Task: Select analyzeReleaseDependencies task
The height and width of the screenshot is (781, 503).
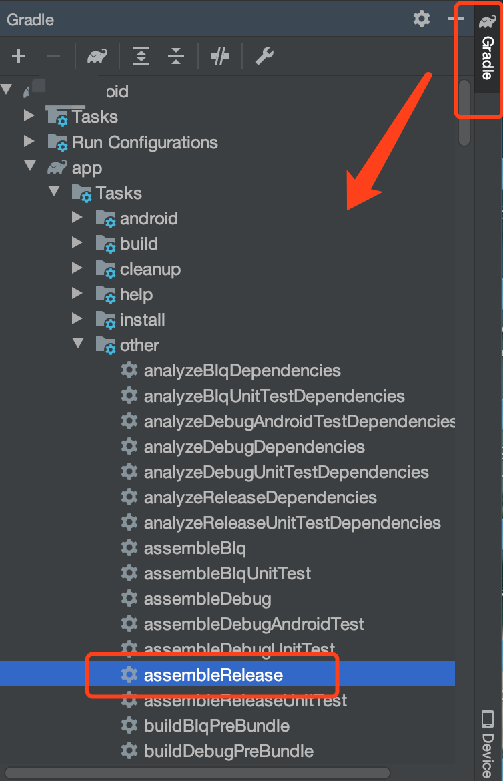Action: point(260,497)
